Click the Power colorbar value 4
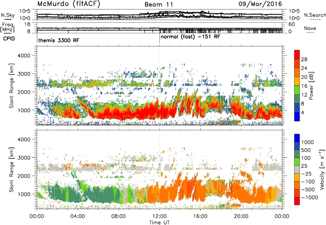 point(302,112)
